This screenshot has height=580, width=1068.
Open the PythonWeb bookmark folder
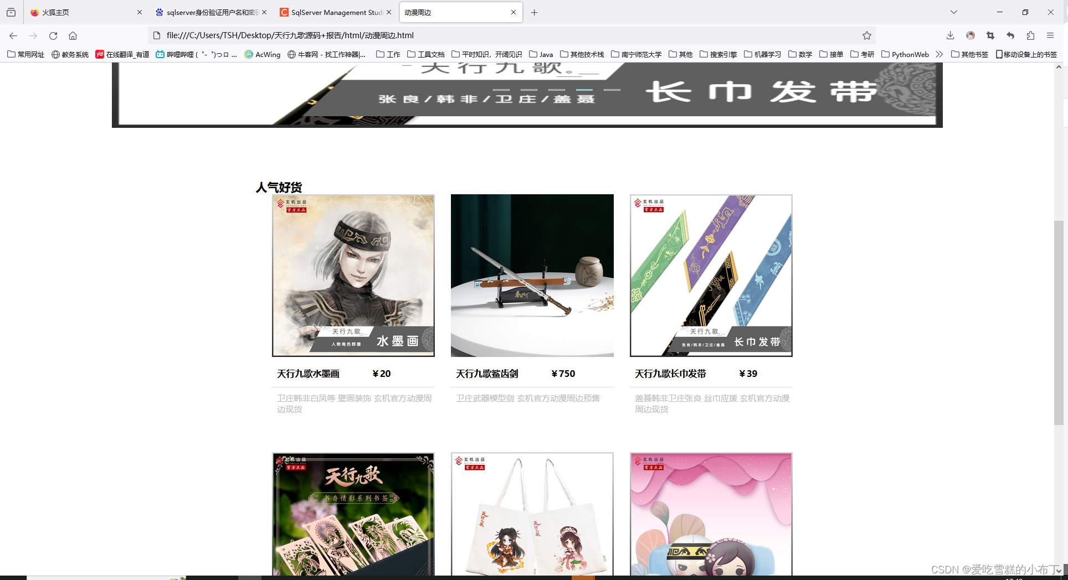click(x=905, y=54)
